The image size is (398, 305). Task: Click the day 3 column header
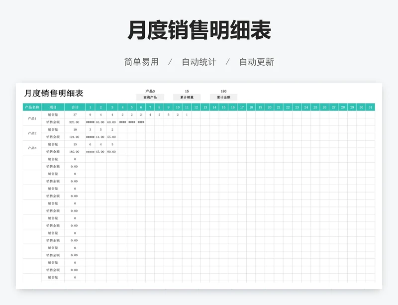coord(112,107)
